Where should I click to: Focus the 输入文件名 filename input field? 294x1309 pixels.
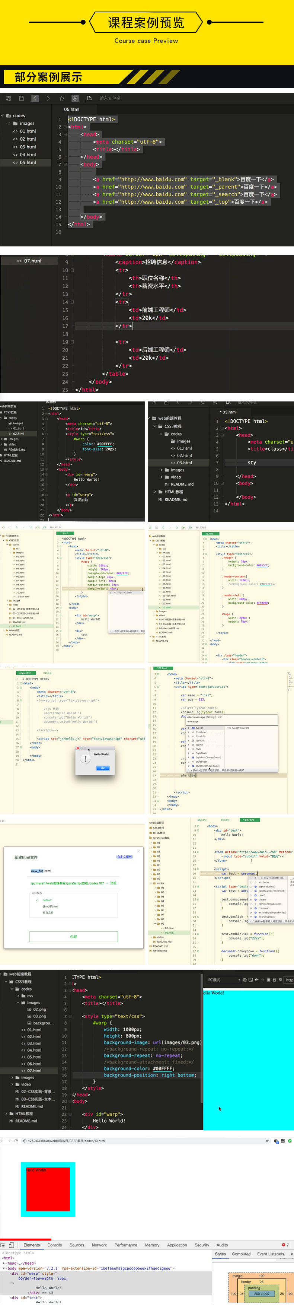(110, 98)
